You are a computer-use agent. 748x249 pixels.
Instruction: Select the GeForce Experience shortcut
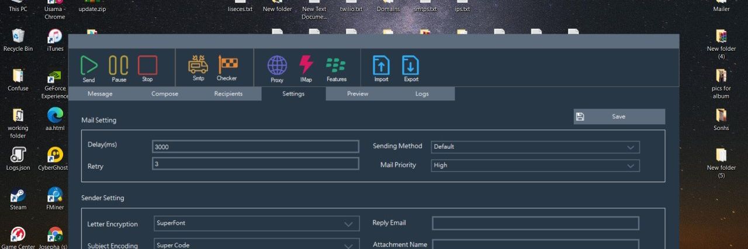coord(55,77)
